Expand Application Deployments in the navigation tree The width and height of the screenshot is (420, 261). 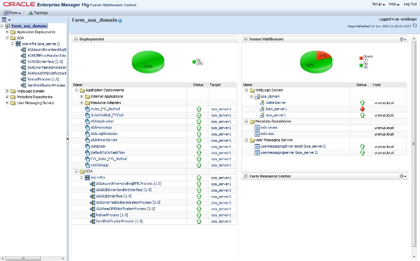click(7, 32)
